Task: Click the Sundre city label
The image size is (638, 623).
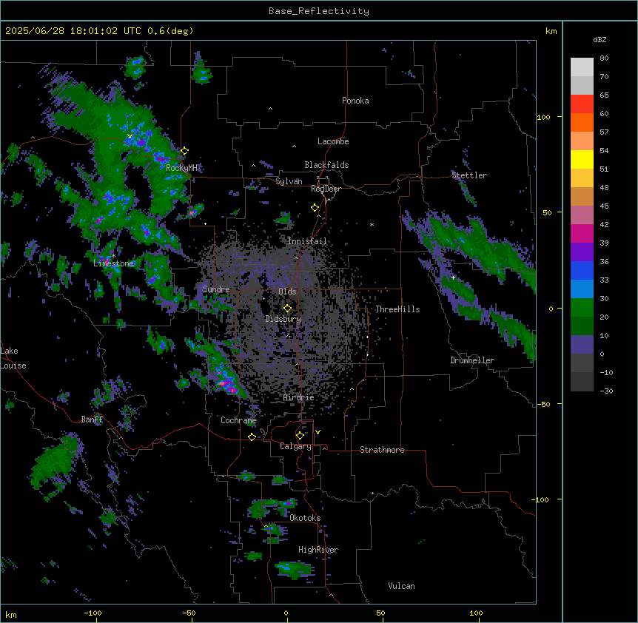Action: coord(216,289)
